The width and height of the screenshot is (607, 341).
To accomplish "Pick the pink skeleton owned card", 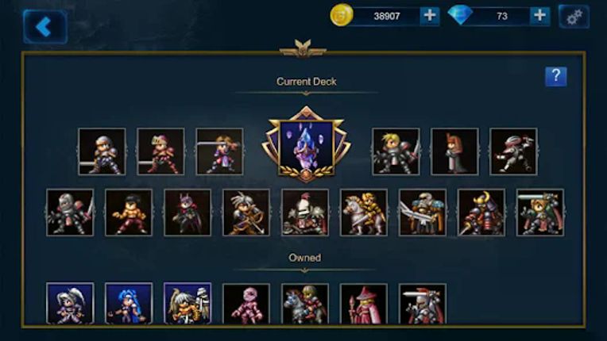I will [246, 304].
